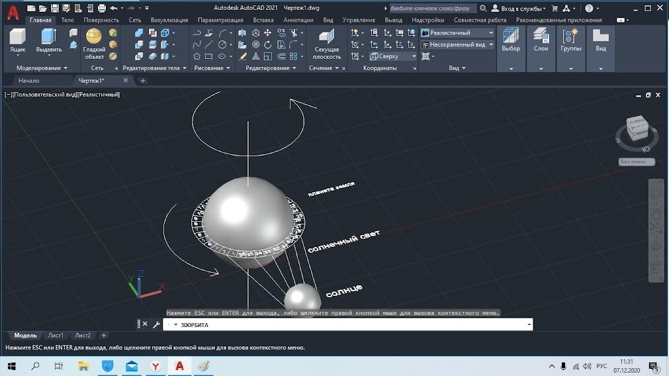The image size is (669, 376).
Task: Click the Union solid icon in Редактирование тела panel
Action: click(x=139, y=33)
